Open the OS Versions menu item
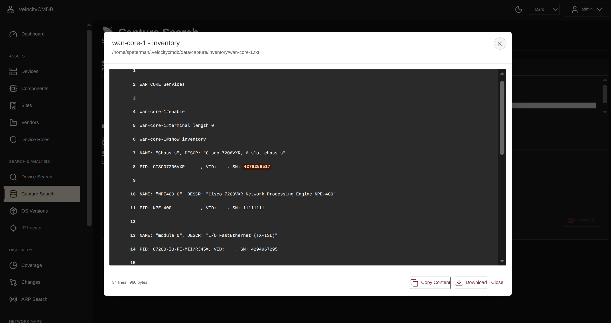Screen dimensions: 611x323 coord(34,211)
